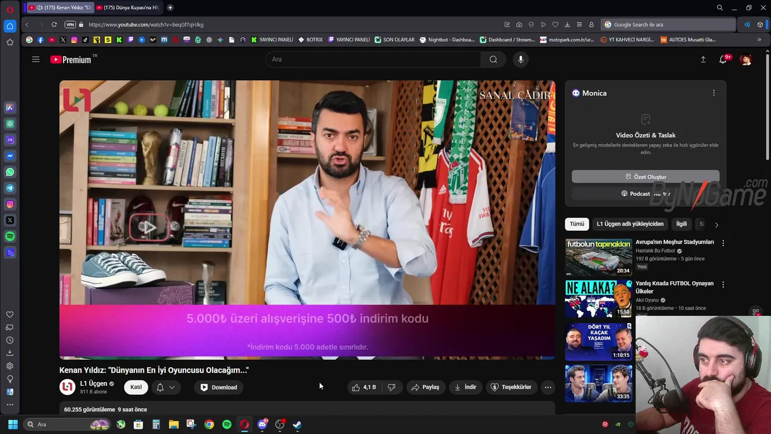Click the Paylaş share button
The width and height of the screenshot is (771, 434).
coord(425,387)
